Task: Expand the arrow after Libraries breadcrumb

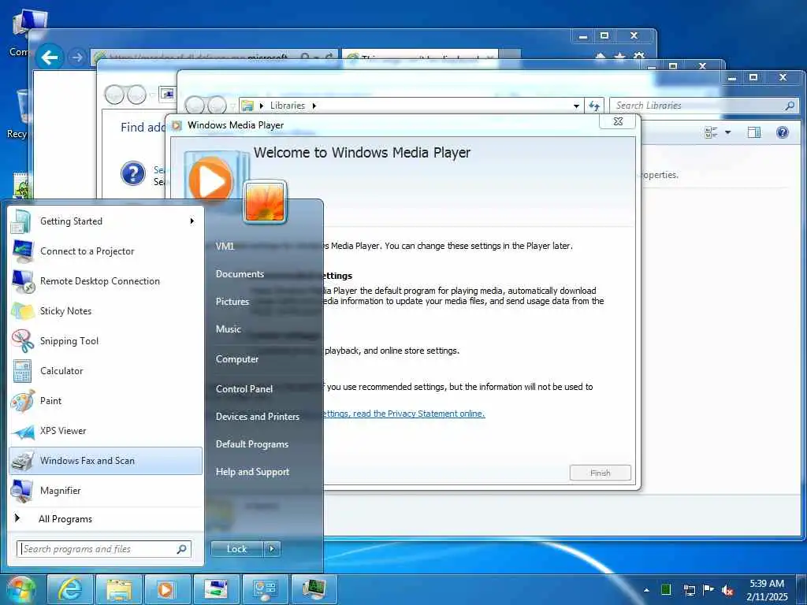Action: coord(314,106)
